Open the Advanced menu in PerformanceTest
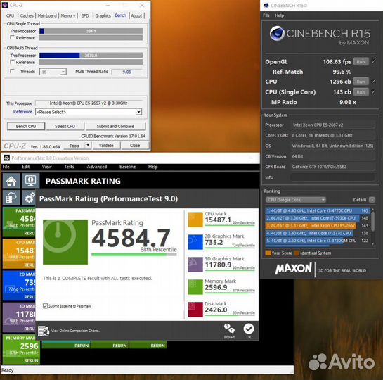Image resolution: width=383 pixels, height=380 pixels. pos(97,167)
